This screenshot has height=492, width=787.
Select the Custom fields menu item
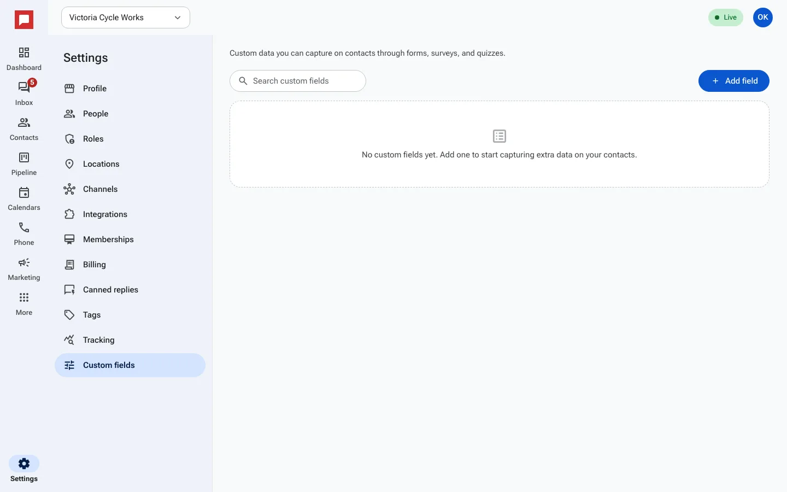tap(130, 365)
